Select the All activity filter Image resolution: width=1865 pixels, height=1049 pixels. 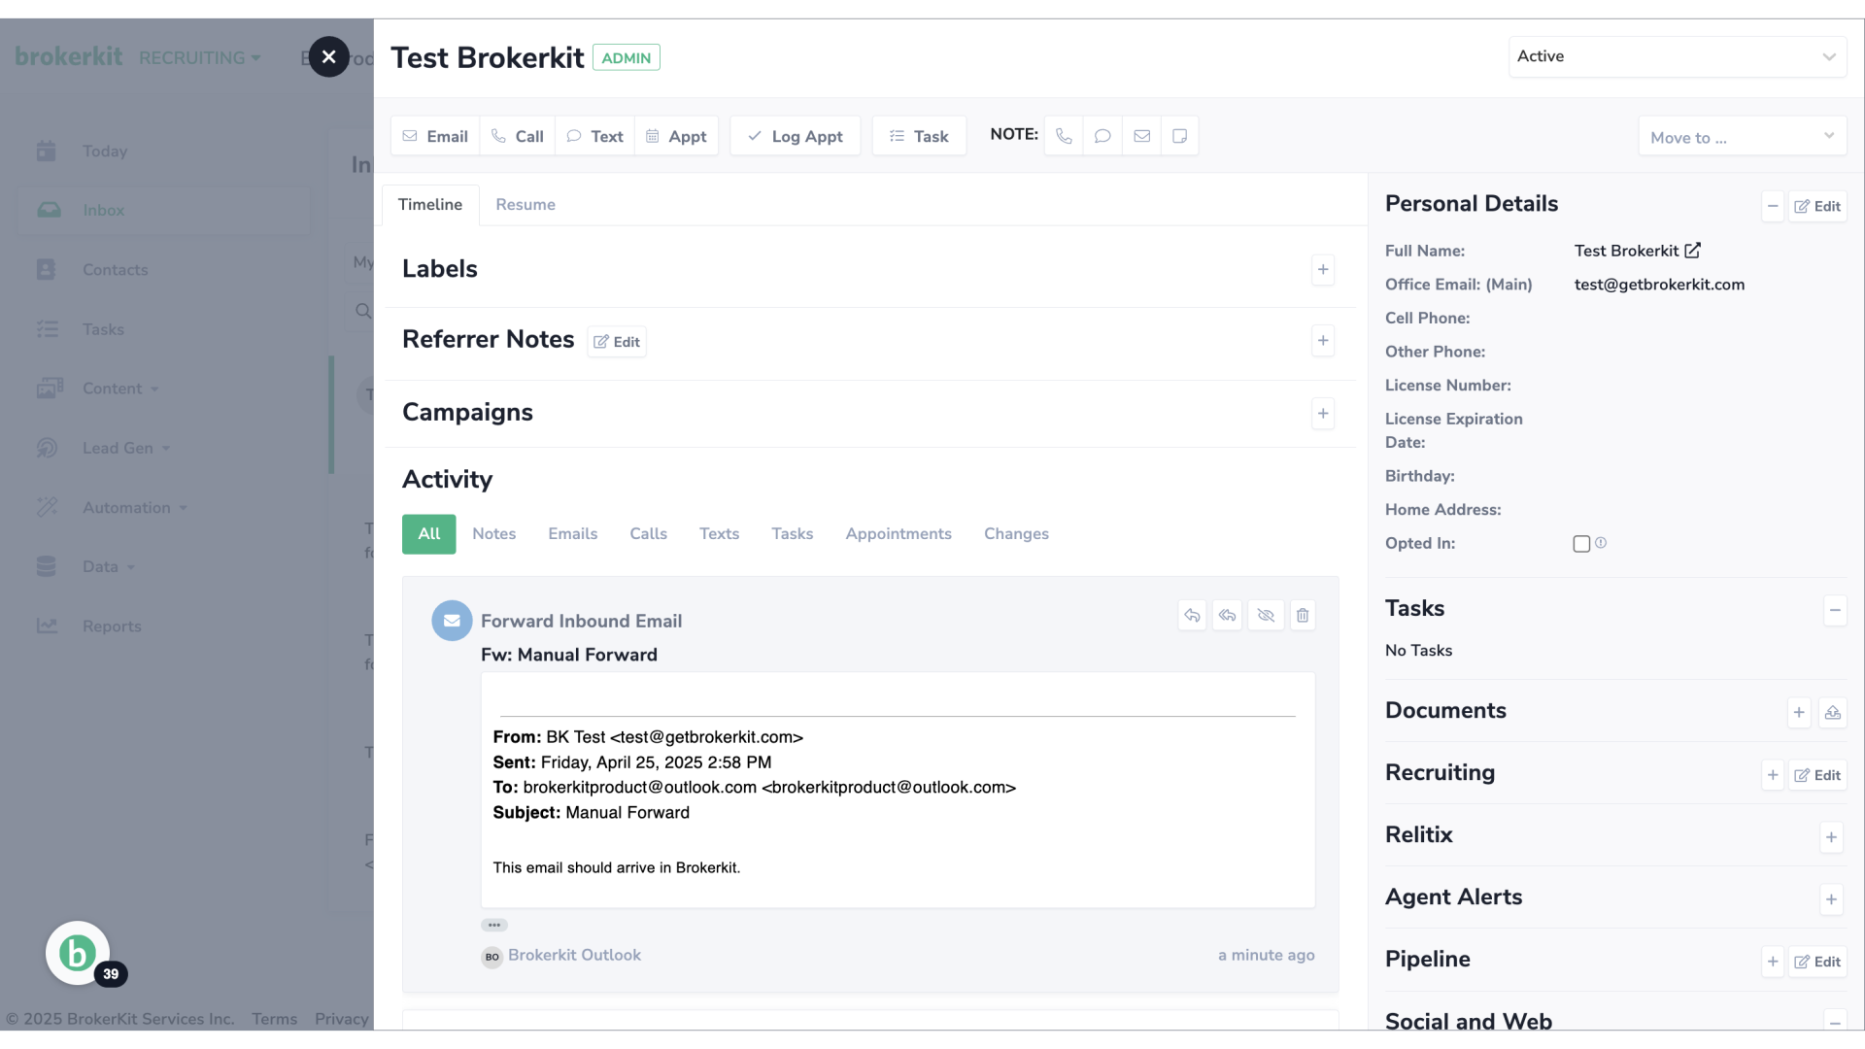(429, 534)
